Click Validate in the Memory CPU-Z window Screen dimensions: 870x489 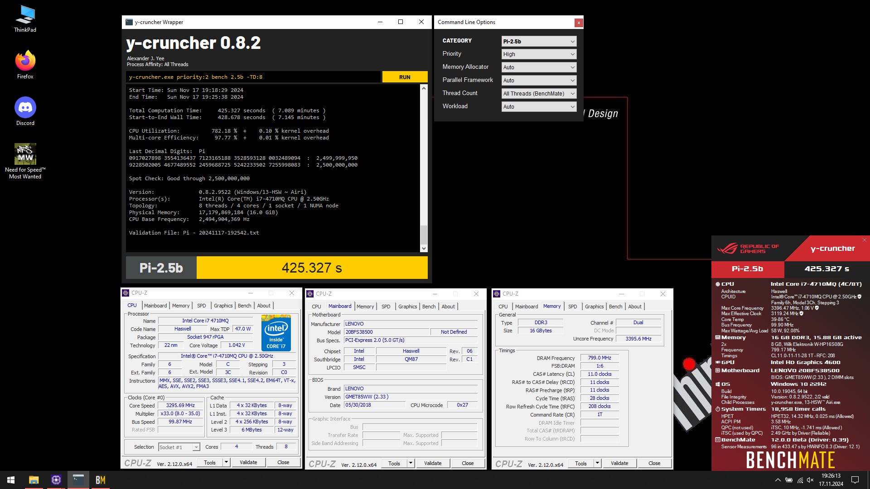coord(619,463)
